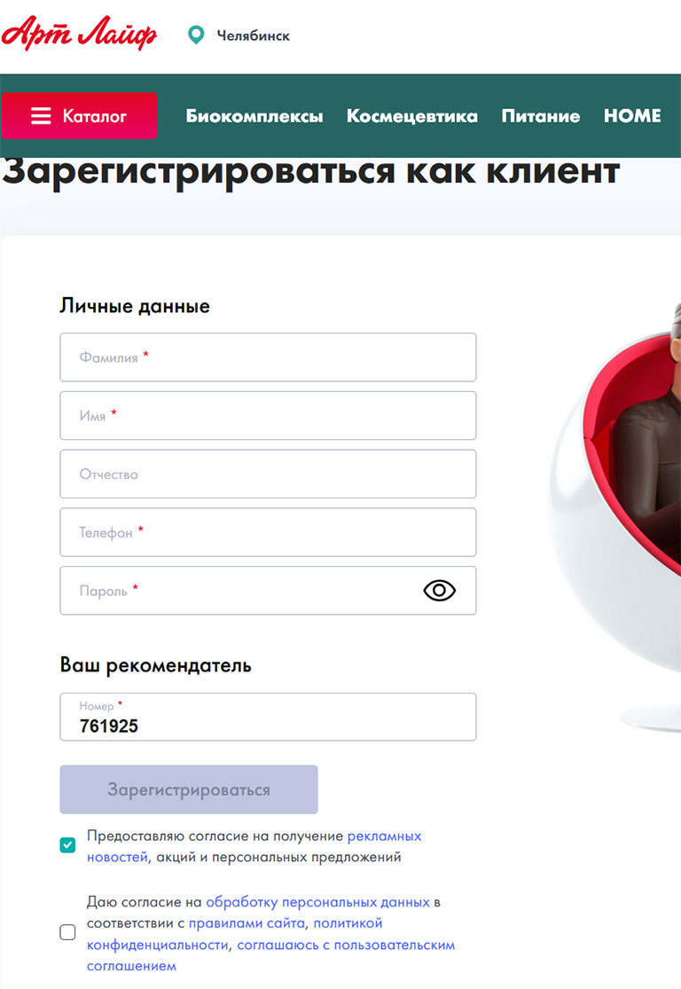681x989 pixels.
Task: Open the рекламных новостей link
Action: tap(254, 846)
